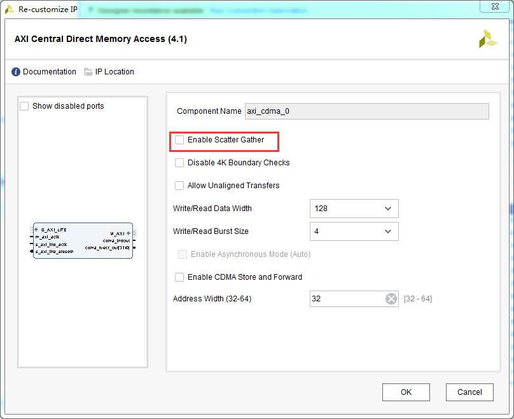
Task: Click the s_axi_lite_aclk port label
Action: [51, 244]
